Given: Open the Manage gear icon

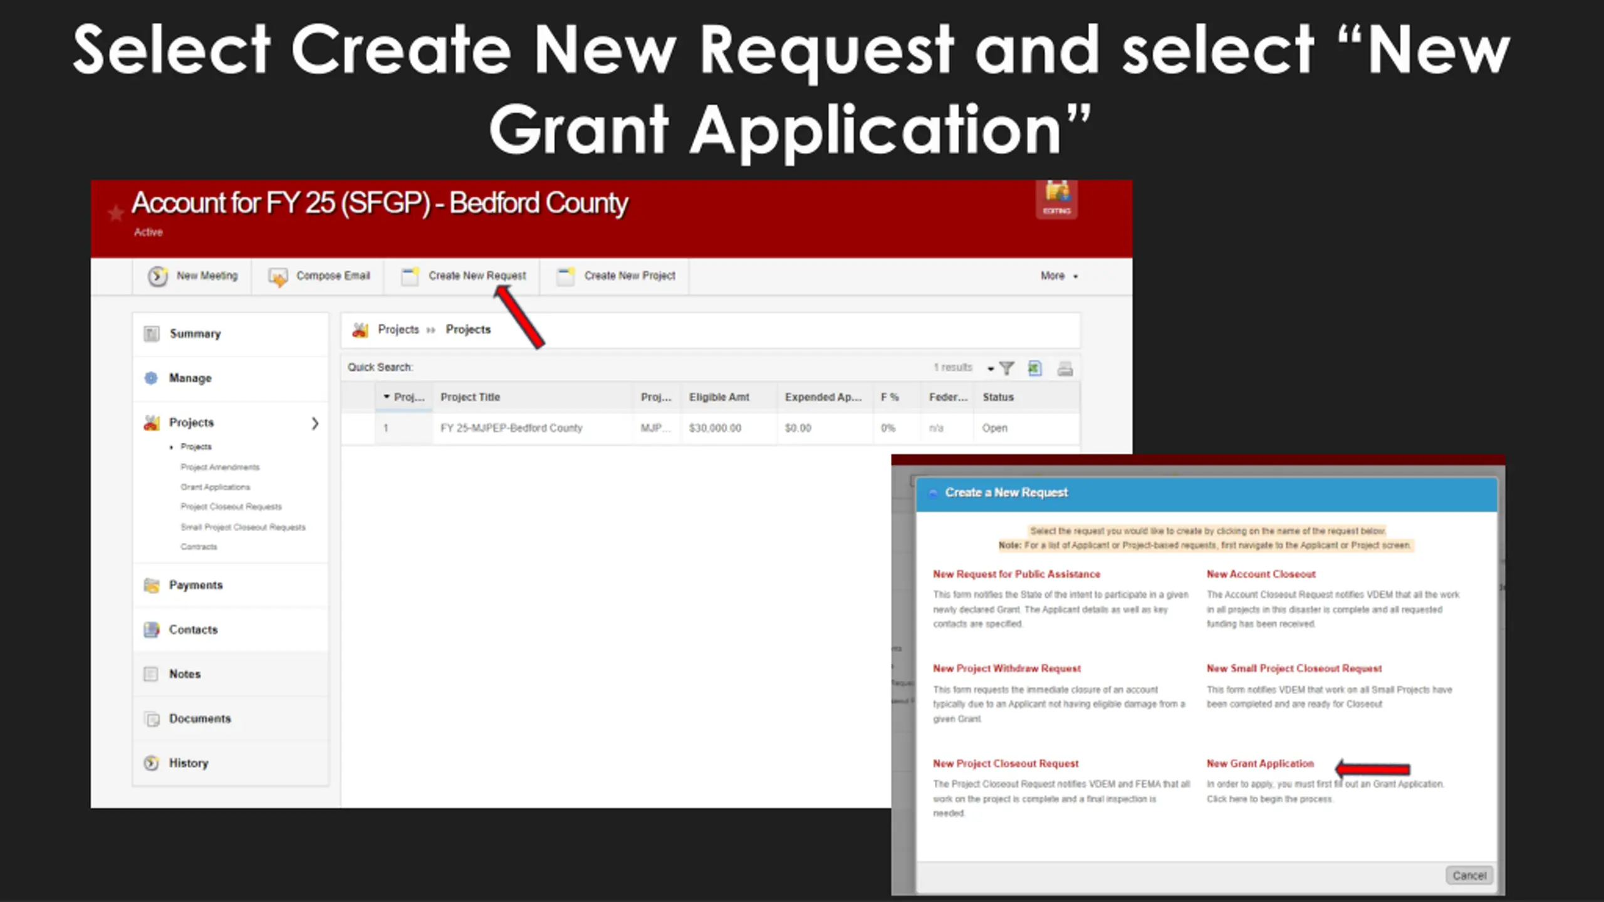Looking at the screenshot, I should [151, 378].
